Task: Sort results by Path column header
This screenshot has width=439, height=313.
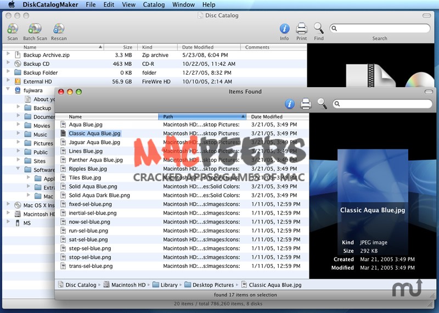Action: click(201, 117)
